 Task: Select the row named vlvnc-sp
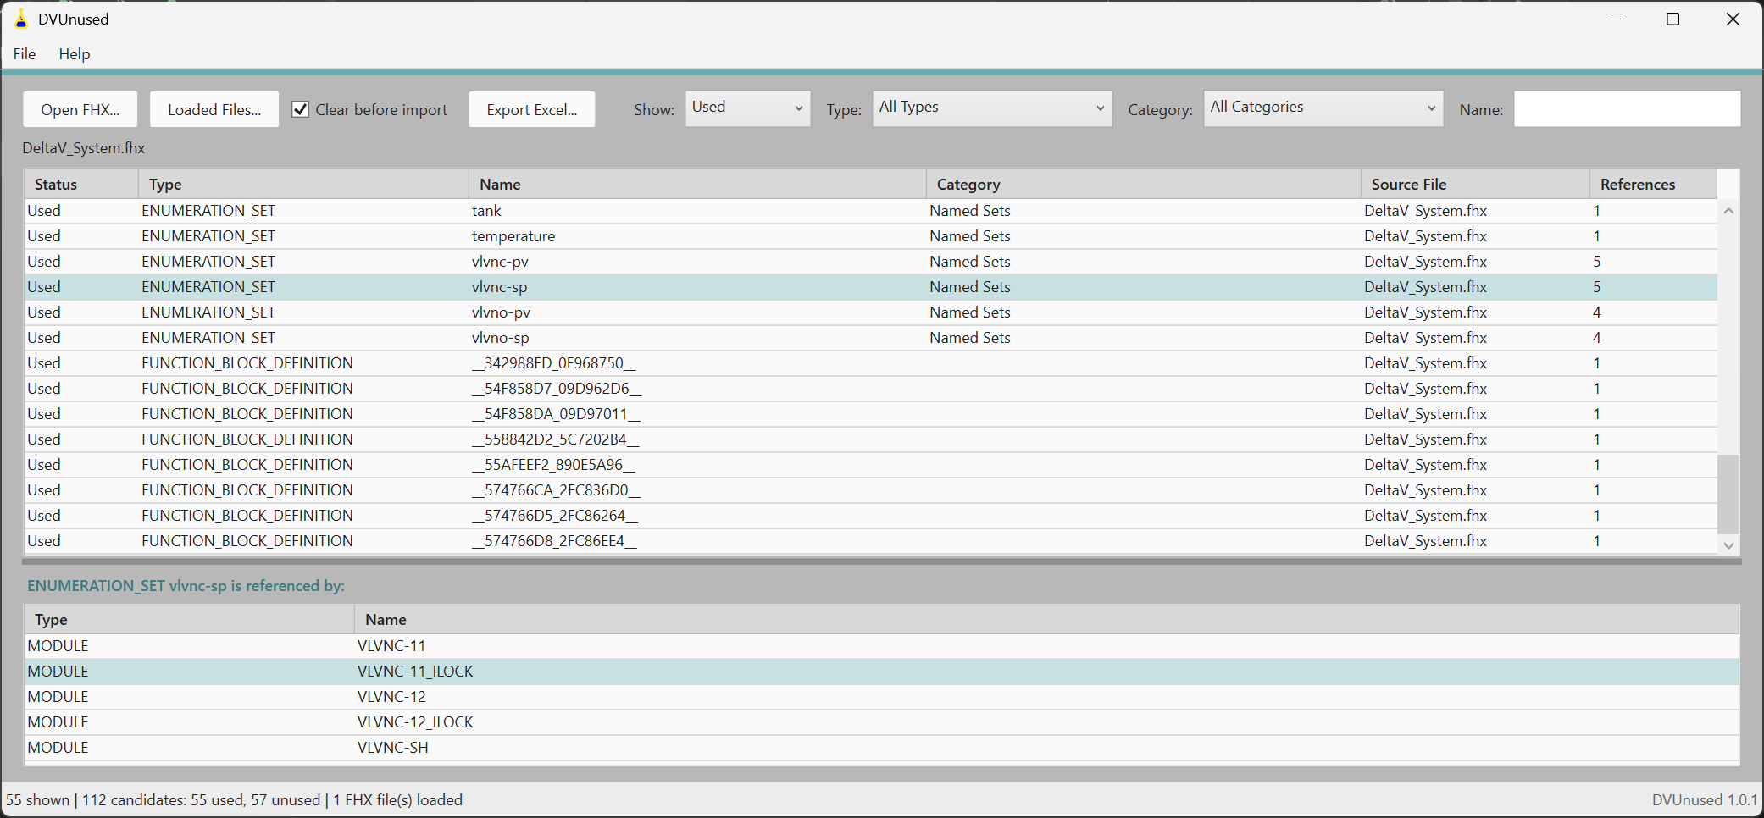(x=871, y=287)
